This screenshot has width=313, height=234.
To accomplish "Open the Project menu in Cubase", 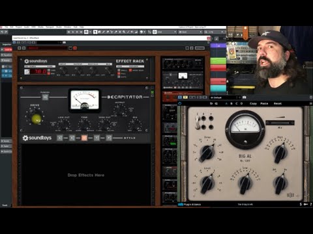I will click(x=19, y=27).
